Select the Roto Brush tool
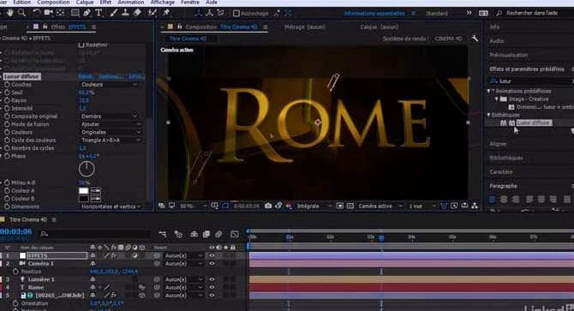The height and width of the screenshot is (311, 574). pyautogui.click(x=152, y=13)
